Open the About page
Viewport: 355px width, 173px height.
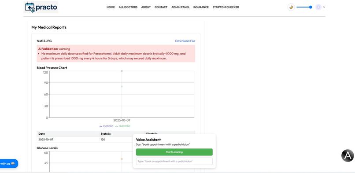[146, 7]
